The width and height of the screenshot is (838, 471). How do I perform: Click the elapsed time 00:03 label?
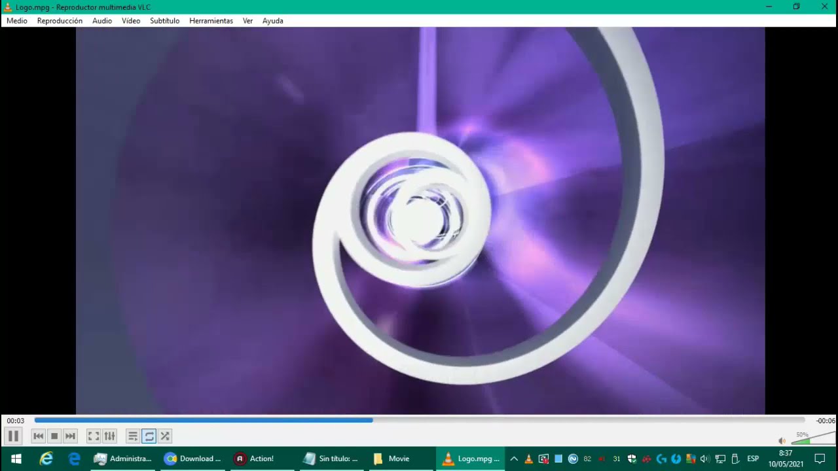[16, 421]
